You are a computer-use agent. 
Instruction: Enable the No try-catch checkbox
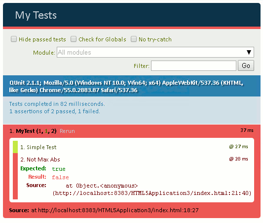tap(134, 39)
